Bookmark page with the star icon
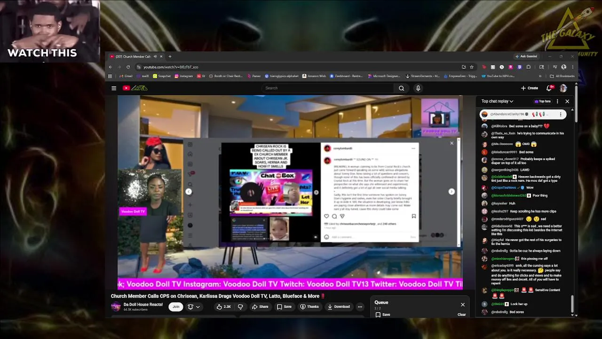The width and height of the screenshot is (602, 339). [x=472, y=67]
